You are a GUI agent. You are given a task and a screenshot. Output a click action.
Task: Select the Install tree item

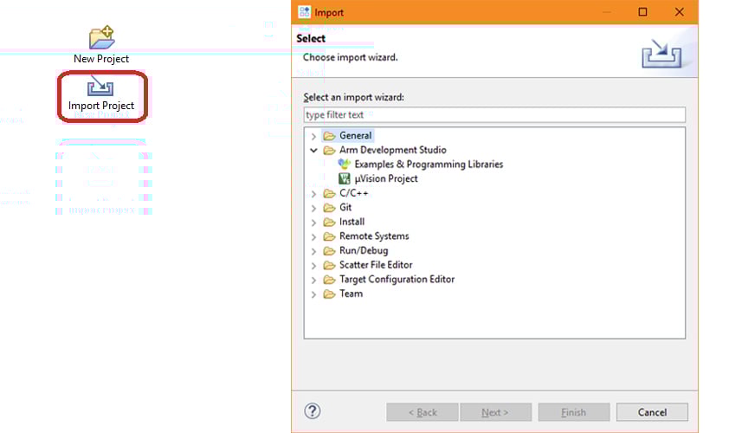coord(351,222)
